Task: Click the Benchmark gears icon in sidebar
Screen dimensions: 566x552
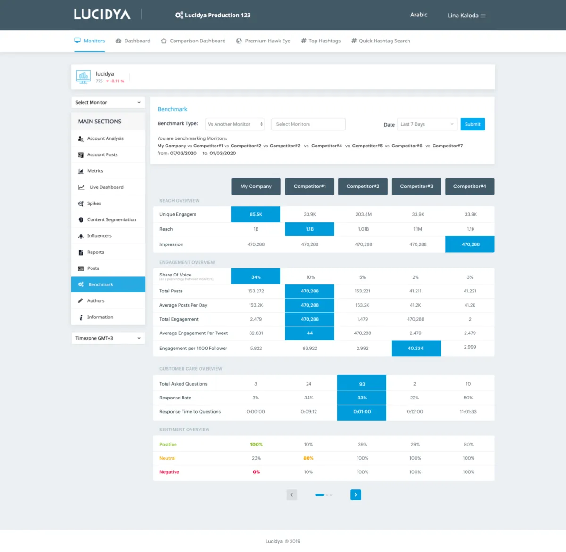Action: pos(81,284)
